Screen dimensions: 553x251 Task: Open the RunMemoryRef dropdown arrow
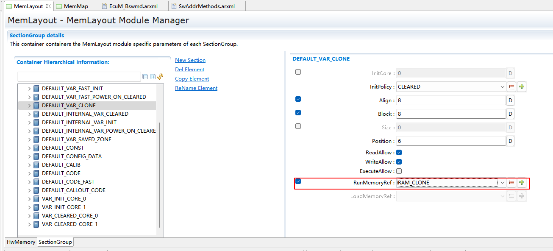[502, 183]
